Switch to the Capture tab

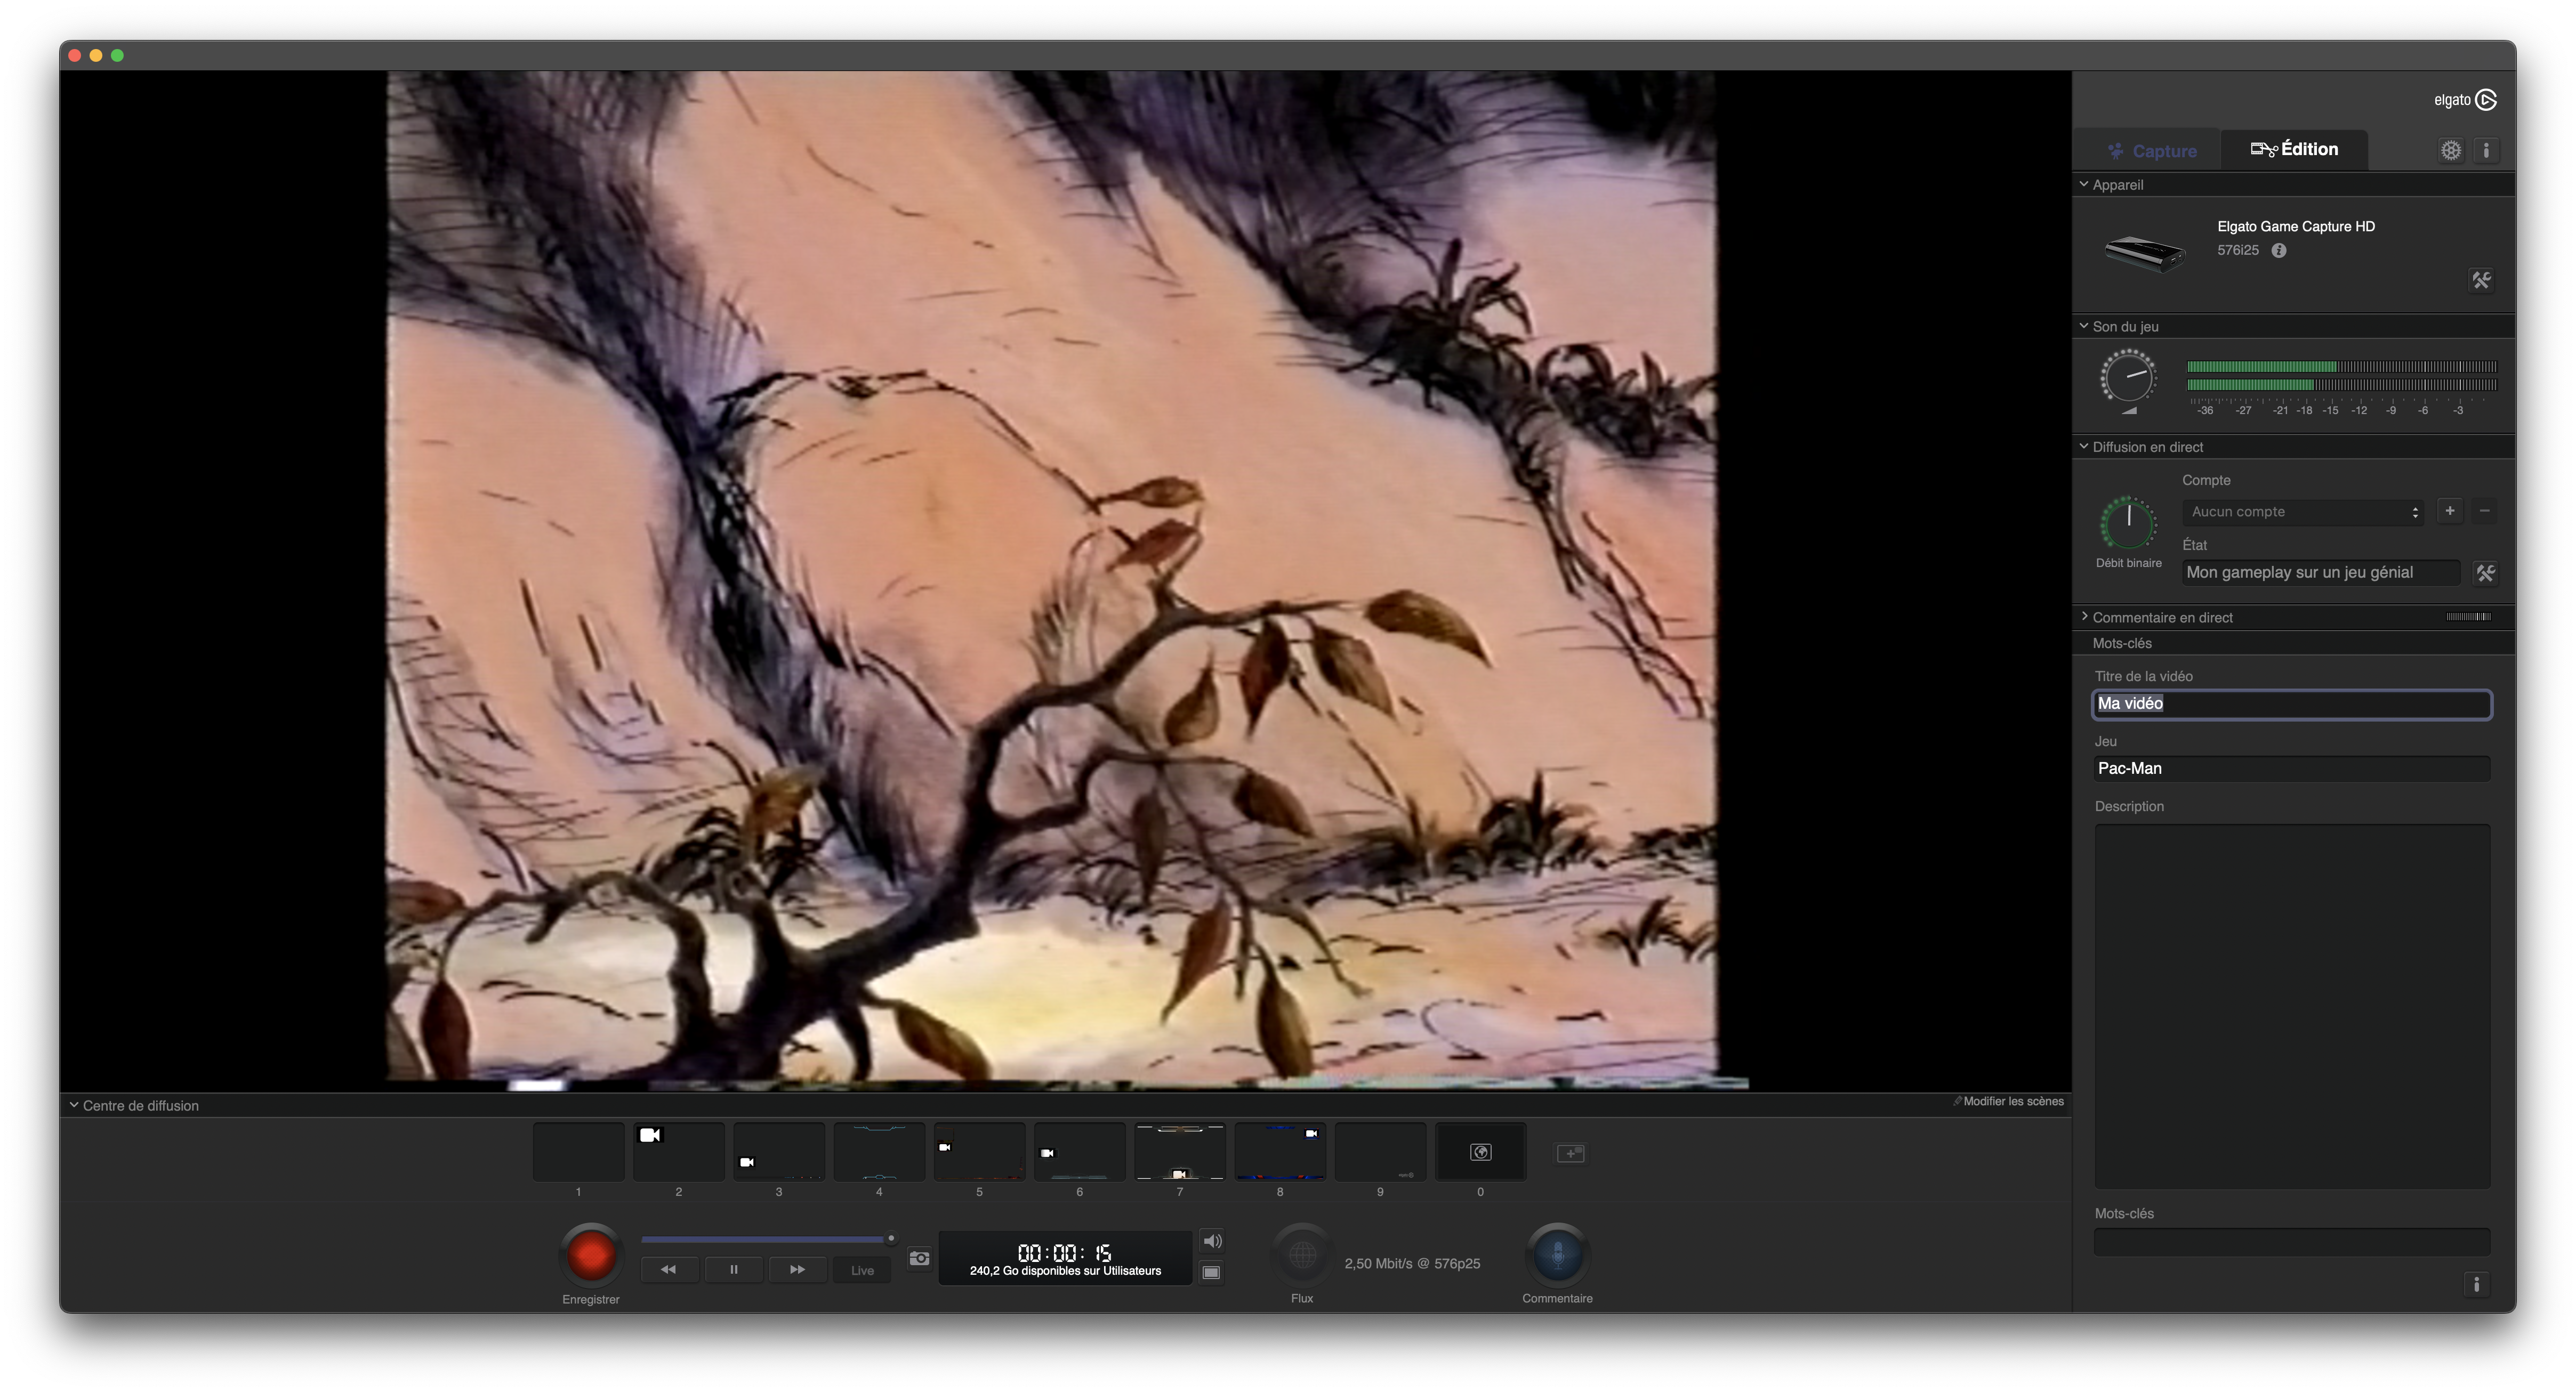pyautogui.click(x=2151, y=151)
